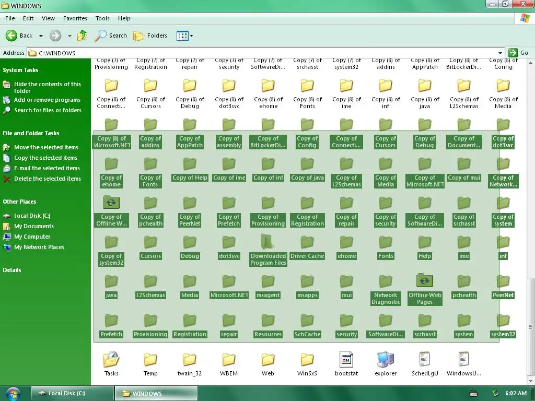Go back with the Back arrow
The image size is (535, 401).
point(19,36)
